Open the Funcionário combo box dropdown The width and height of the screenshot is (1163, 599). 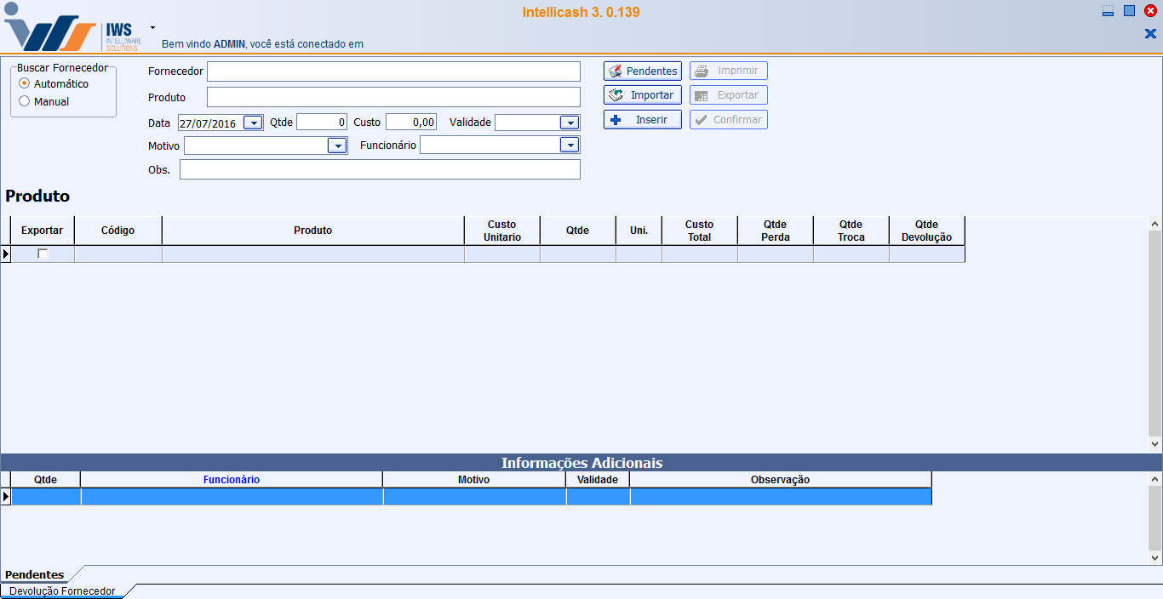(570, 145)
